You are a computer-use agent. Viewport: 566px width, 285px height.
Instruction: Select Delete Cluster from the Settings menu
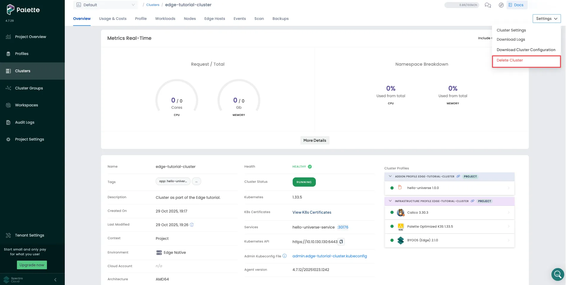coord(510,60)
